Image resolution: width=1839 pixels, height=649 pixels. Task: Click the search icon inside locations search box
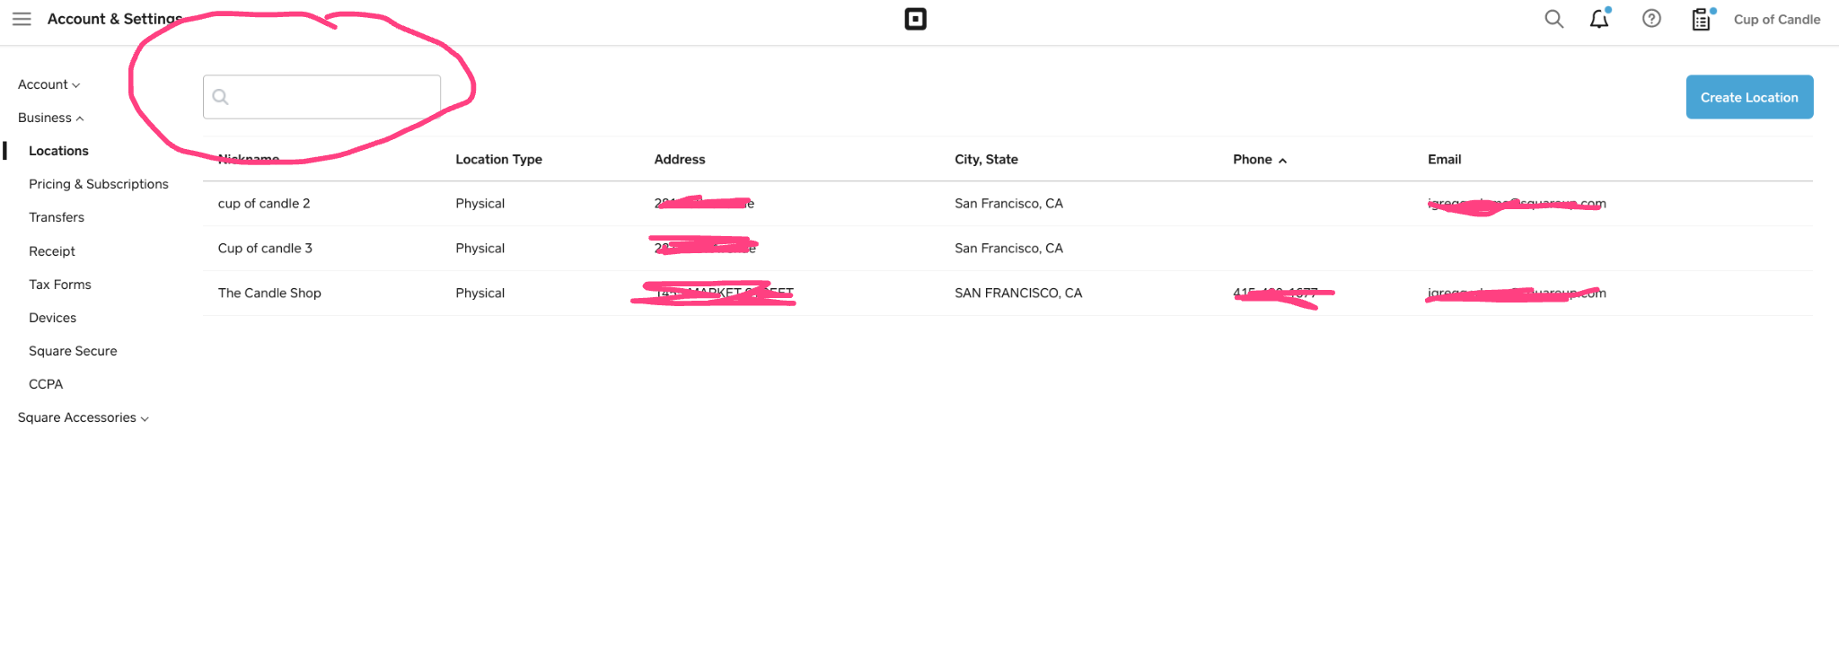221,97
